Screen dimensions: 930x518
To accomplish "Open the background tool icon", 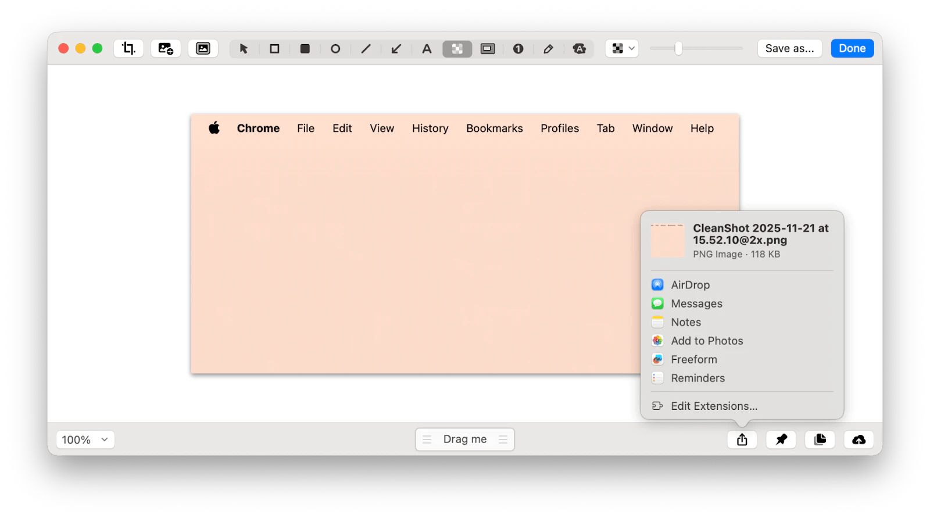I will click(x=203, y=48).
